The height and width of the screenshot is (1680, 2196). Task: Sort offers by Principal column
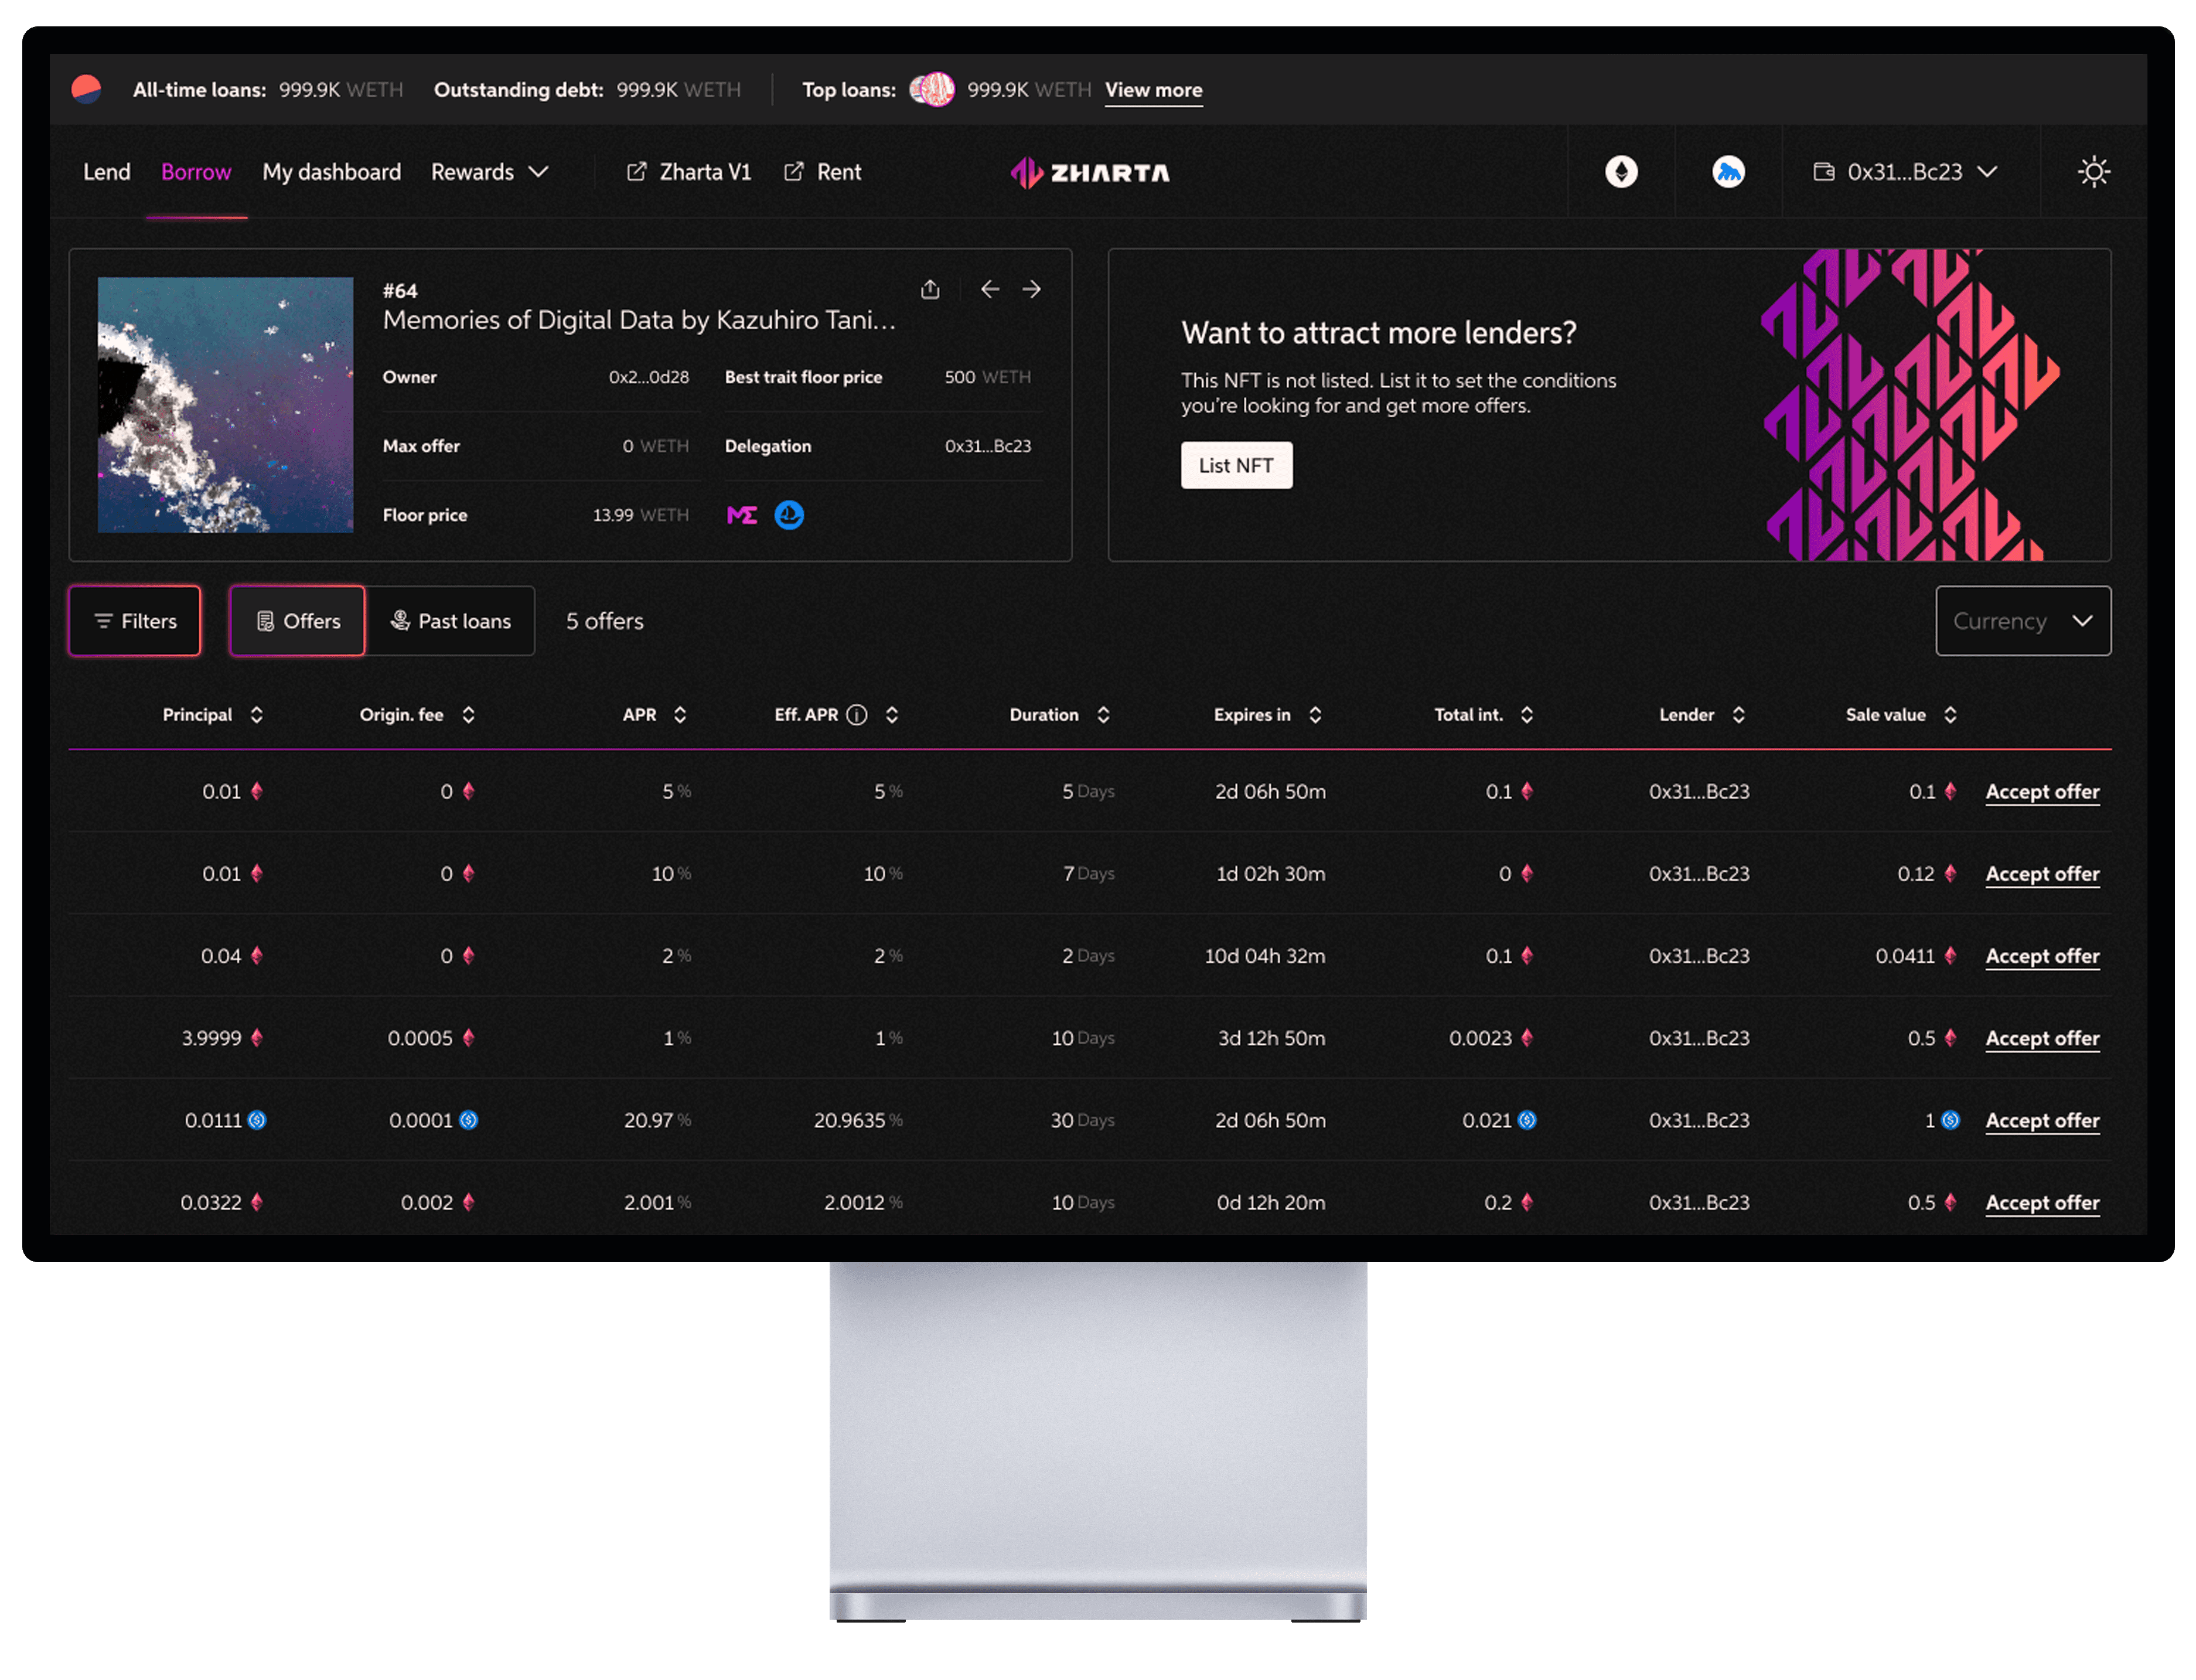[256, 715]
